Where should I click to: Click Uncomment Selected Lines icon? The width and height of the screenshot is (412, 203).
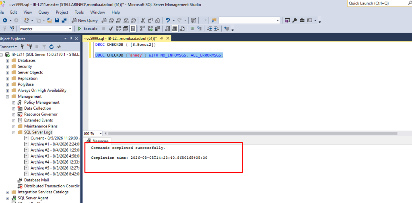click(x=200, y=29)
